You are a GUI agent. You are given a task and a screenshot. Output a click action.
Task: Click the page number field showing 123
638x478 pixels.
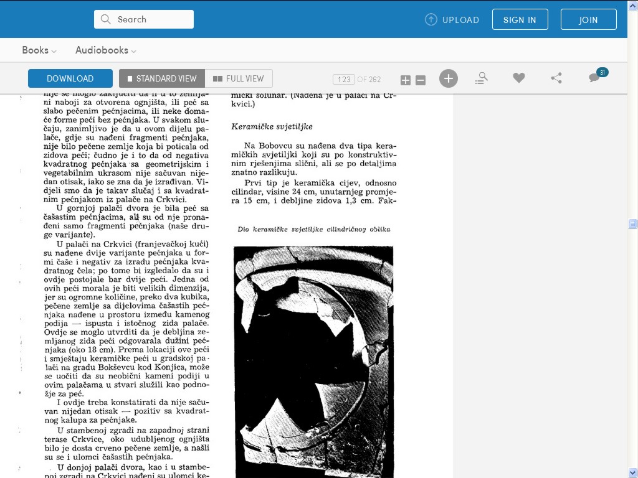(x=344, y=79)
